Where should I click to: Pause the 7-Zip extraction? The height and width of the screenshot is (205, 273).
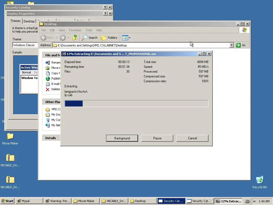point(157,138)
